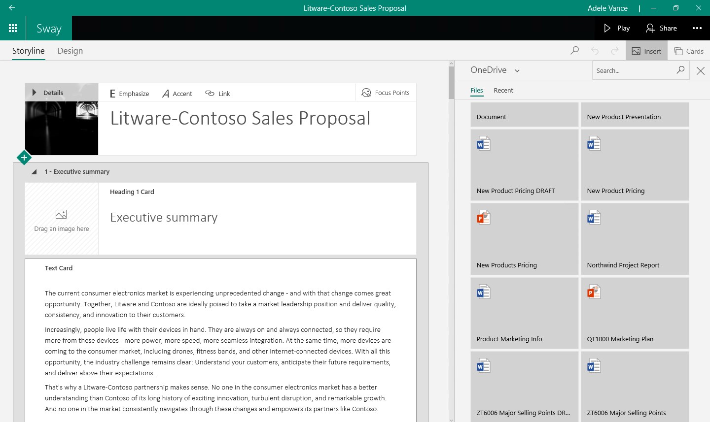Expand the Details disclosure triangle
This screenshot has width=710, height=422.
coord(34,93)
